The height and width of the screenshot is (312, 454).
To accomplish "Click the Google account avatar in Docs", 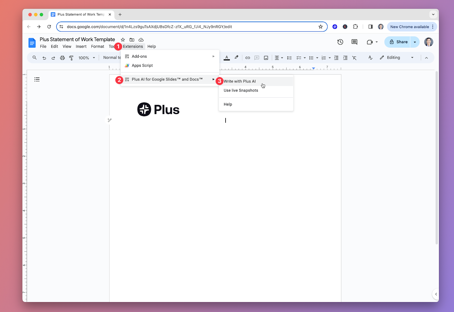I will pos(429,42).
